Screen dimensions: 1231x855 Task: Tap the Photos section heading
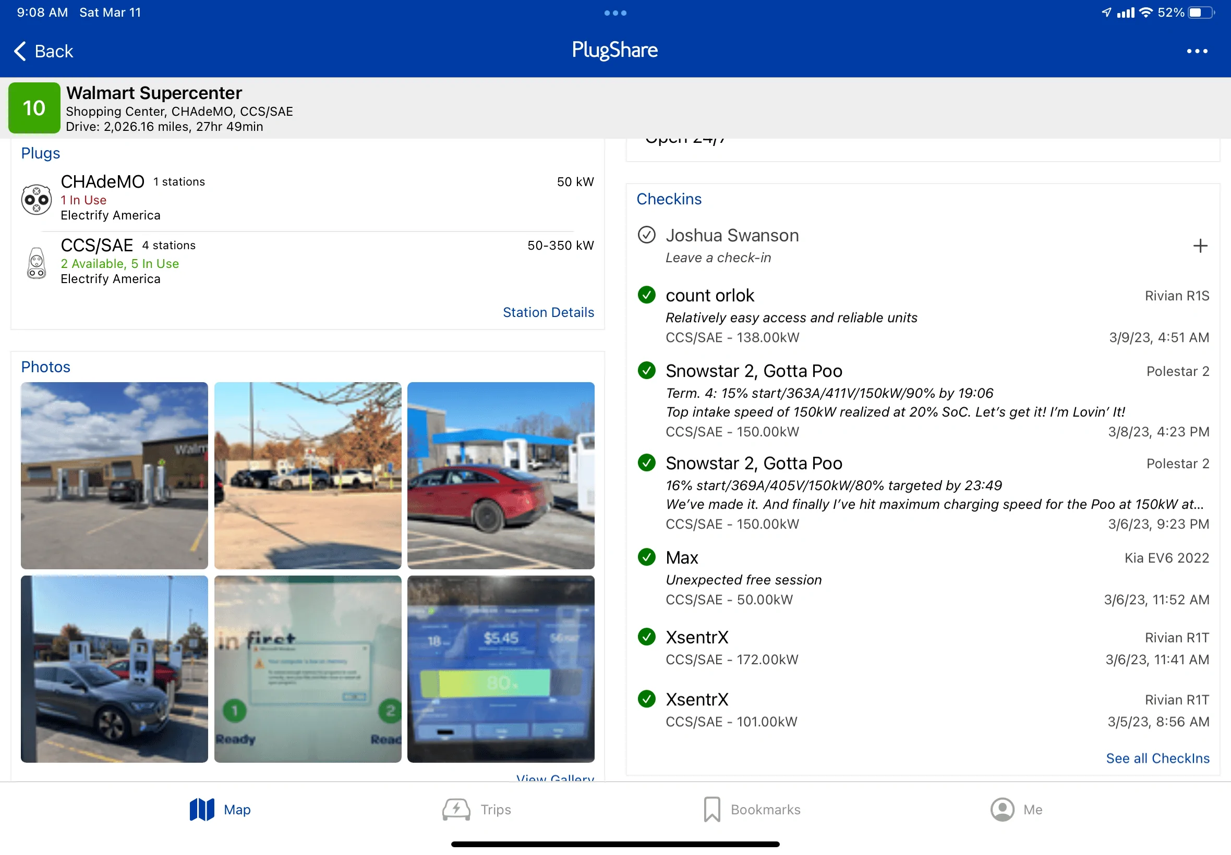[x=45, y=367]
